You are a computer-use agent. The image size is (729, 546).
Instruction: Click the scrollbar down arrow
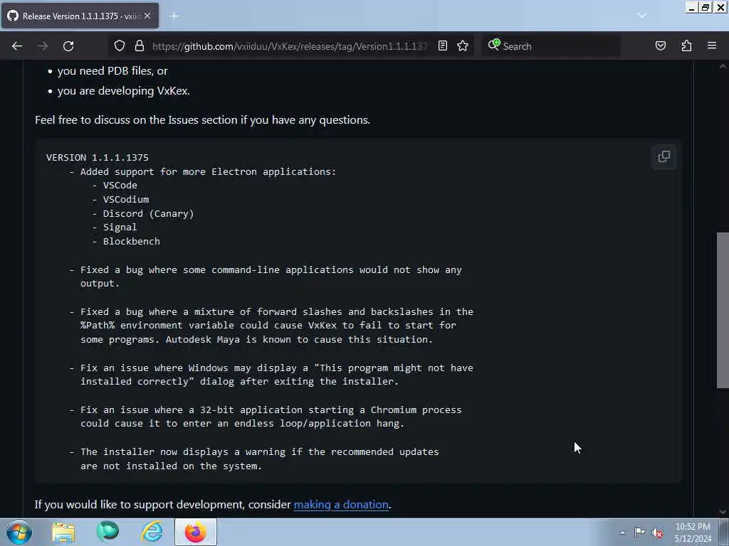point(723,512)
